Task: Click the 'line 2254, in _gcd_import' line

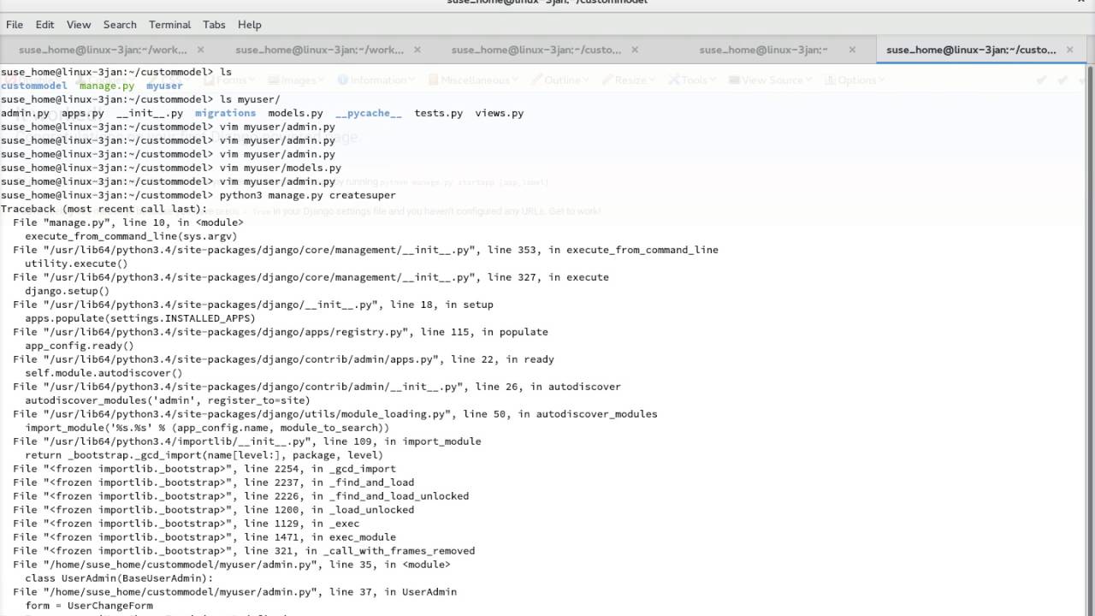Action: (204, 469)
